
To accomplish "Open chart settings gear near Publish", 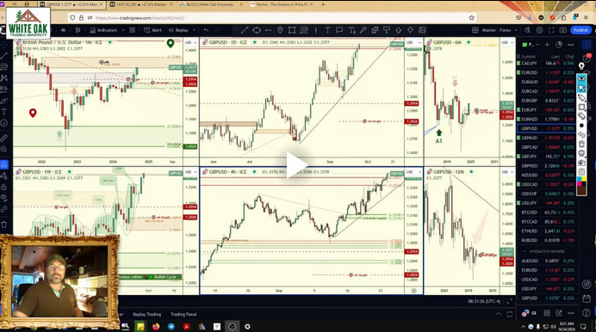I will click(x=539, y=30).
